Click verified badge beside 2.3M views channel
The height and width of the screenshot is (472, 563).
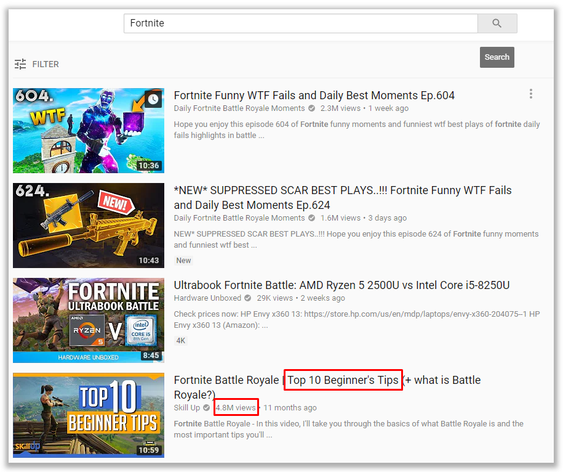312,108
